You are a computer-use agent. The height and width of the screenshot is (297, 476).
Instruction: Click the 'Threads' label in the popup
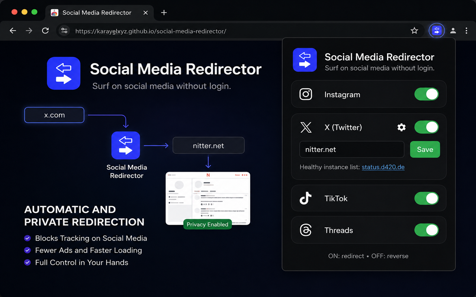click(x=338, y=230)
